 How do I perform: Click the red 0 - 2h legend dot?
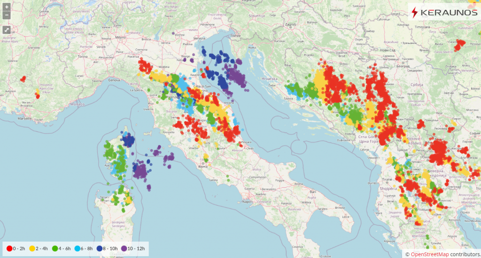click(x=9, y=249)
